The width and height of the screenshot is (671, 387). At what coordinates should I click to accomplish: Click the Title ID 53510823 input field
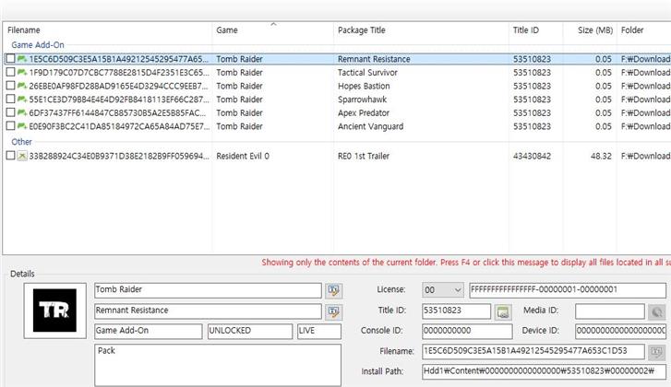click(456, 311)
